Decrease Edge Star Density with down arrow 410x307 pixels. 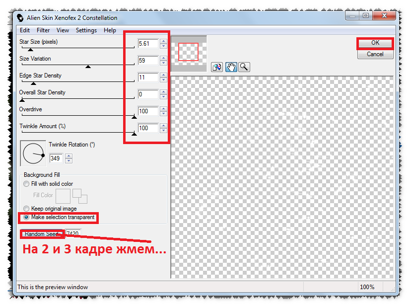[163, 80]
